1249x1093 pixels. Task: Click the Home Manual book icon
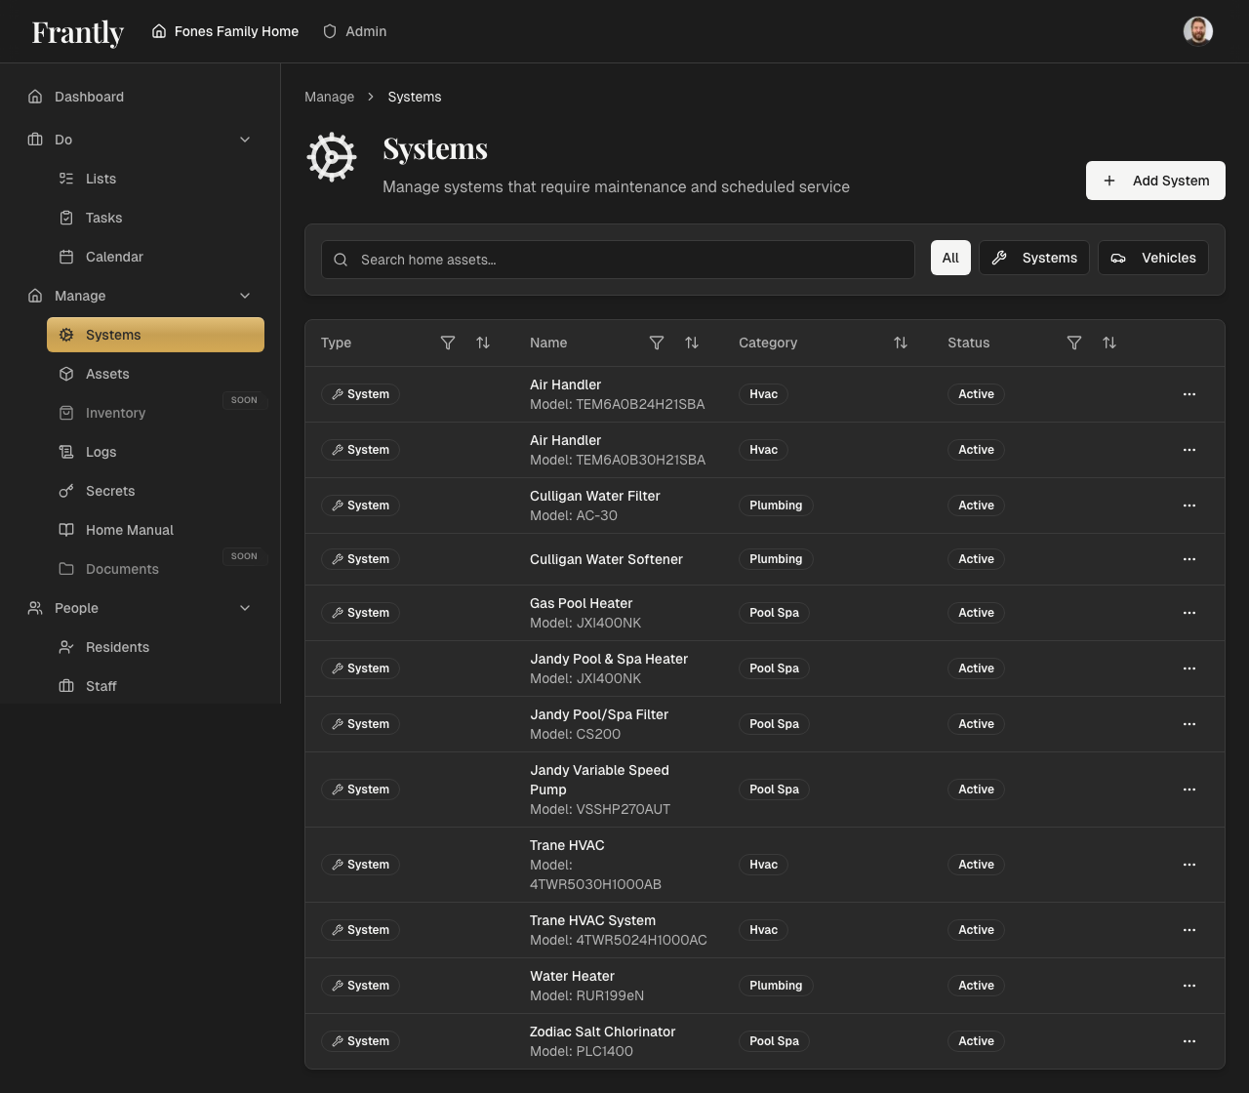click(65, 530)
